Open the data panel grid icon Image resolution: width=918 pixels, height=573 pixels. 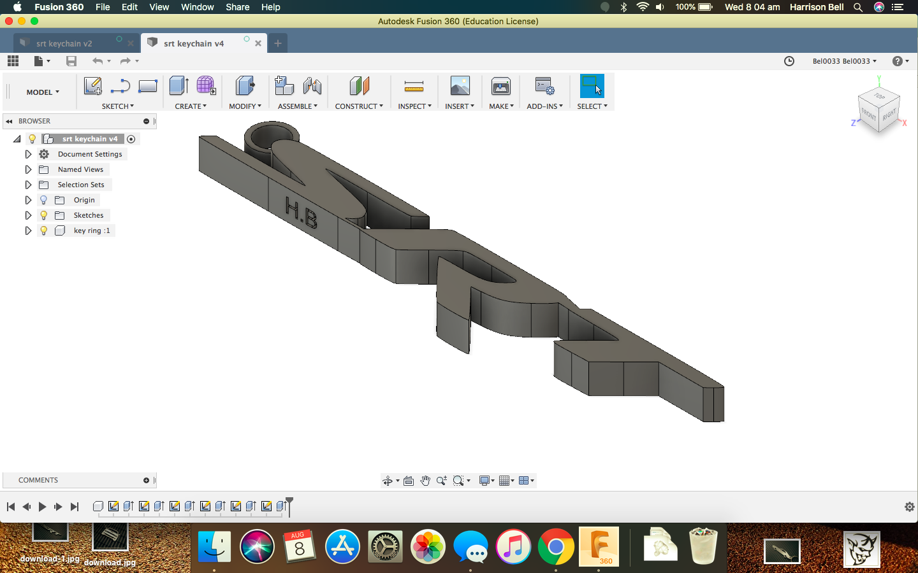coord(13,61)
